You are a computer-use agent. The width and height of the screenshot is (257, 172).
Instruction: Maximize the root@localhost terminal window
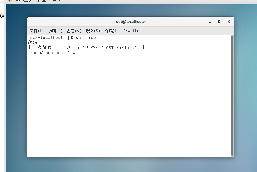click(x=219, y=22)
